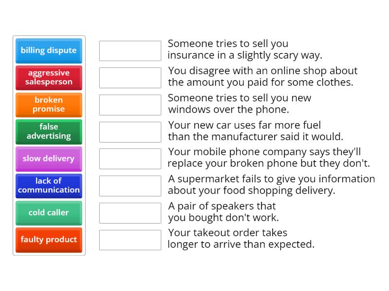
Task: Select the empty box near the phone windows question
Action: pyautogui.click(x=130, y=105)
